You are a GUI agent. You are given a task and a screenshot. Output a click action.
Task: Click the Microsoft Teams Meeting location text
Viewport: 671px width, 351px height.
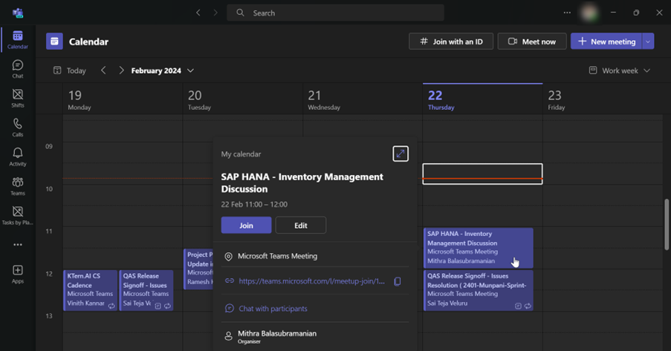(277, 256)
